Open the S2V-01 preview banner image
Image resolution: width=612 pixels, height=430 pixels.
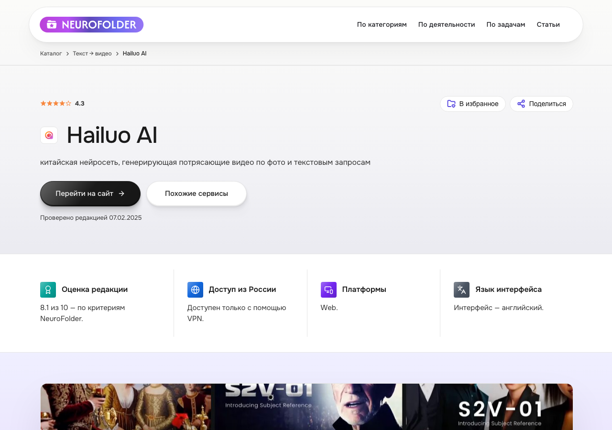click(x=306, y=407)
